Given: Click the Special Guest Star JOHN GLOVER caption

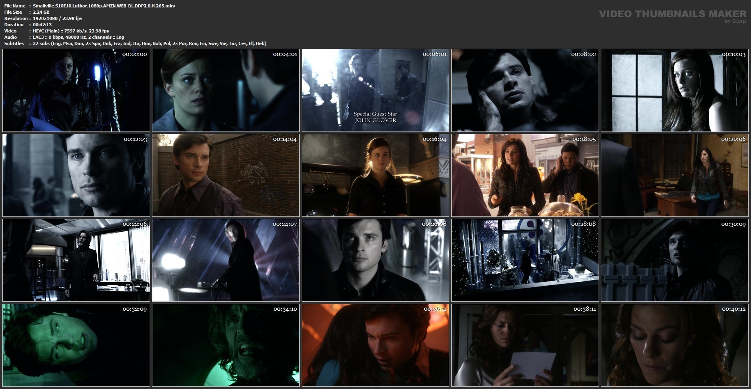Looking at the screenshot, I should tap(375, 117).
